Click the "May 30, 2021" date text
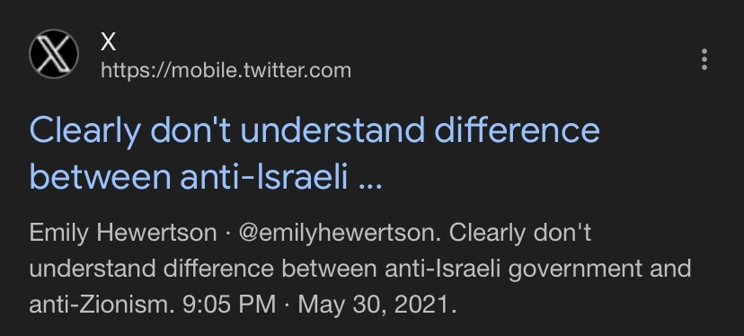This screenshot has width=744, height=336. (374, 305)
